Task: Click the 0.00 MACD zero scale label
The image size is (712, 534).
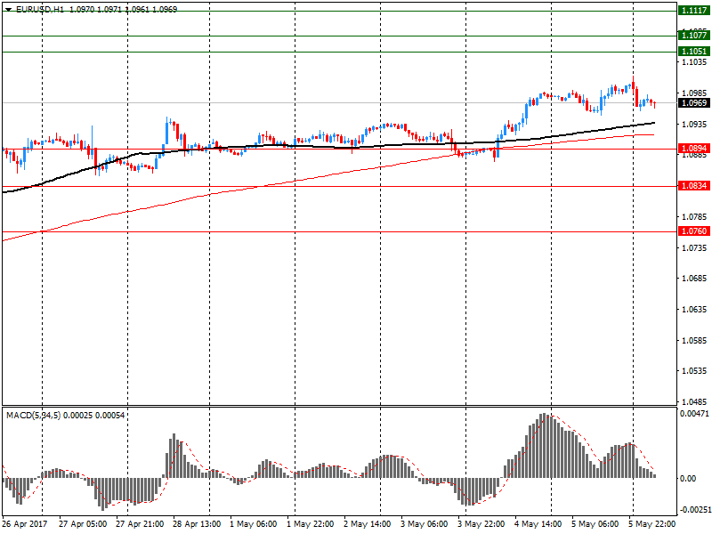Action: (x=688, y=479)
